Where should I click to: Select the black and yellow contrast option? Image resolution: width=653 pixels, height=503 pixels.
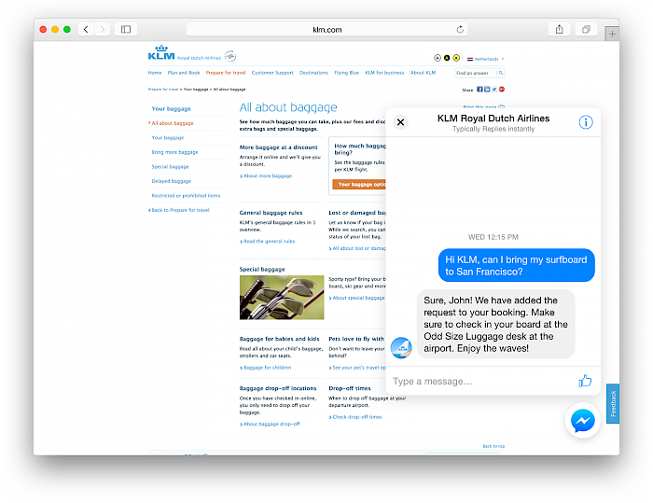447,58
